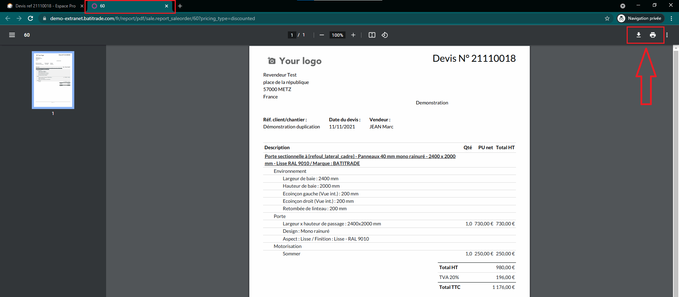Zoom out of the PDF
679x297 pixels.
click(322, 35)
